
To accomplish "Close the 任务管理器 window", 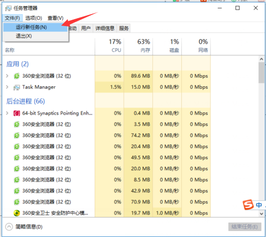I will pyautogui.click(x=255, y=8).
